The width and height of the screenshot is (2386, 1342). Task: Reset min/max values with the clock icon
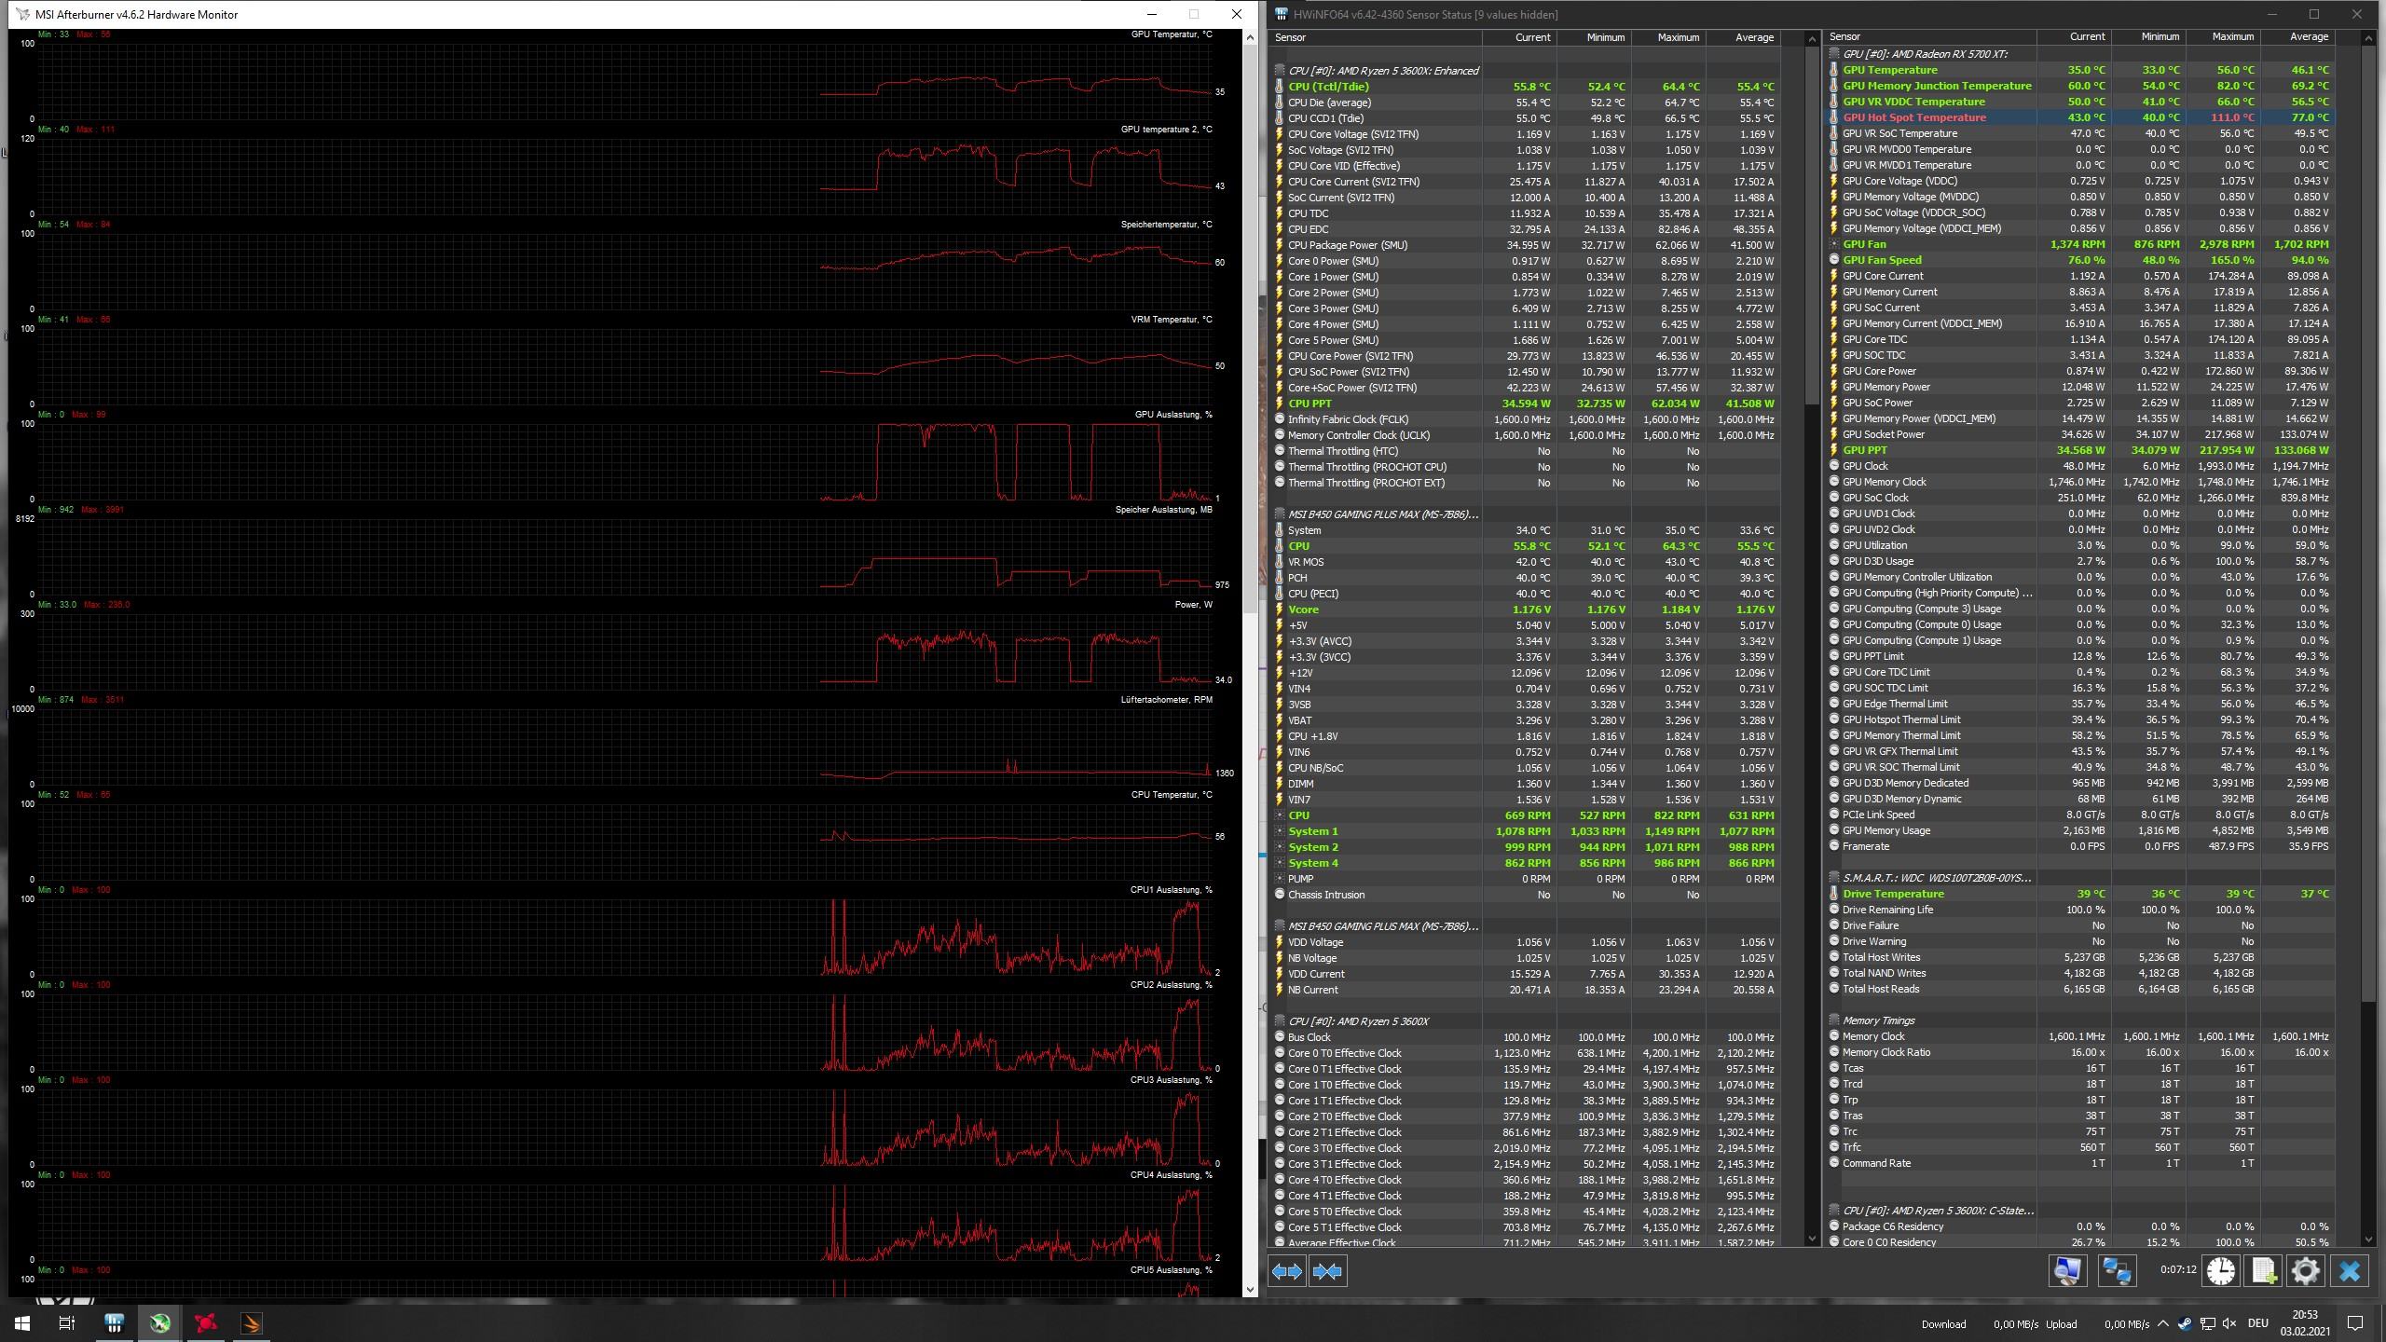pyautogui.click(x=2221, y=1271)
